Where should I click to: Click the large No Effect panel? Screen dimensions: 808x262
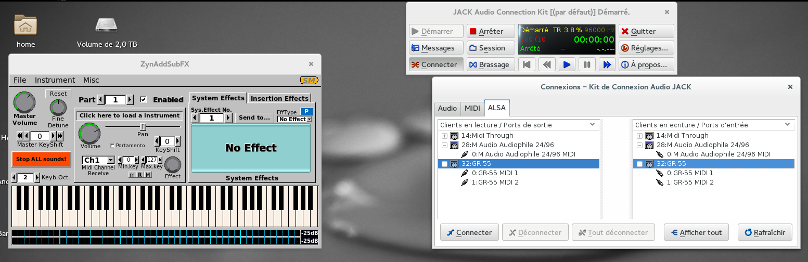pos(251,148)
